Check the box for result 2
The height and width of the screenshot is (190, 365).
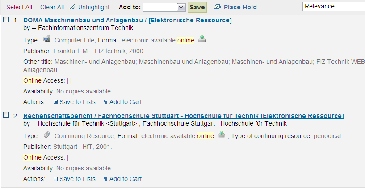(x=6, y=115)
